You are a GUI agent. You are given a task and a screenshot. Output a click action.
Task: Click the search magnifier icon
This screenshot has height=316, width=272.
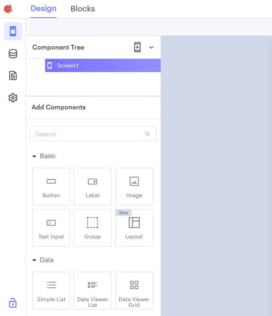coord(147,134)
